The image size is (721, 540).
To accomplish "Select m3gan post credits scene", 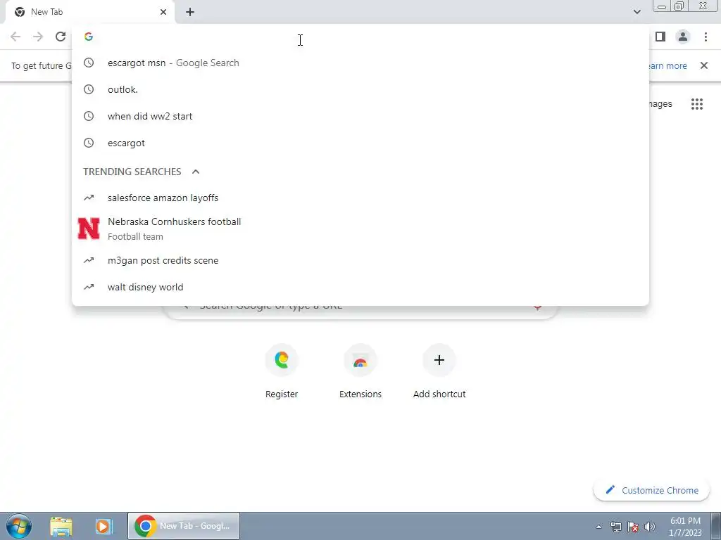I will click(x=360, y=260).
